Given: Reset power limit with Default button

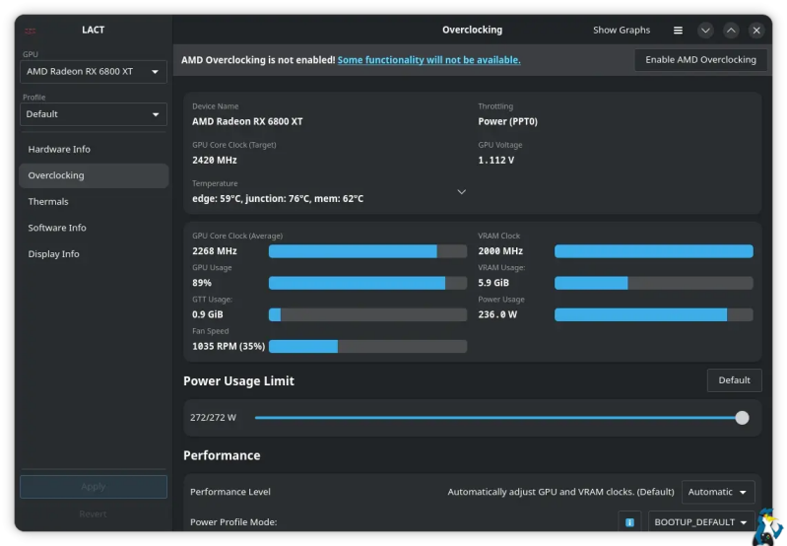Looking at the screenshot, I should coord(734,380).
